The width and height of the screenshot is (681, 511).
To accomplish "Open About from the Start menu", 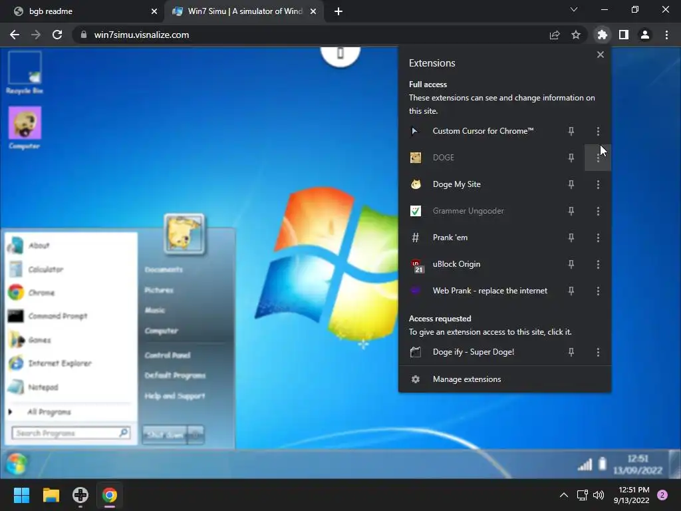I will click(x=70, y=246).
